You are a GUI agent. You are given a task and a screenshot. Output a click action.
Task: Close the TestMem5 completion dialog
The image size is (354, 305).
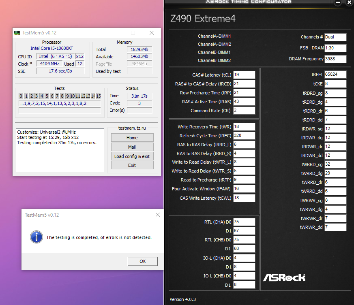tap(158, 215)
